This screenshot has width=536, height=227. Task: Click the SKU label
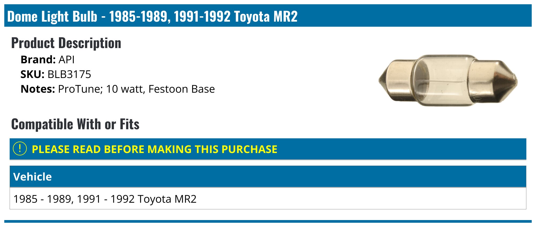[x=32, y=74]
